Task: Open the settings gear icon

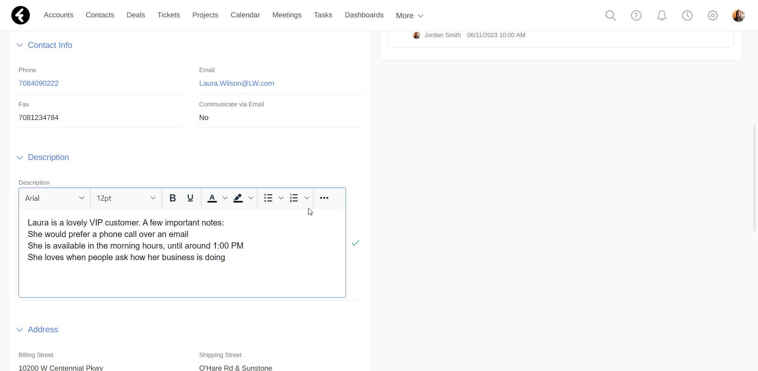Action: pos(713,15)
